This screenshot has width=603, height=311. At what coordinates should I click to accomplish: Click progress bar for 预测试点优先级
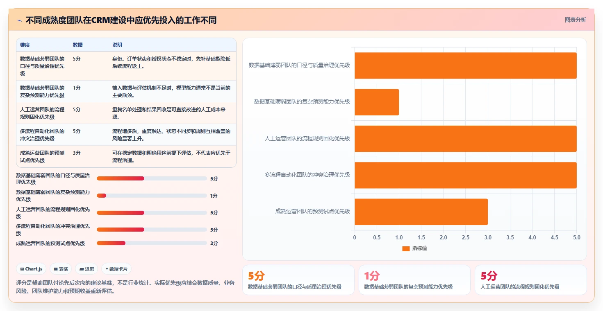(152, 243)
